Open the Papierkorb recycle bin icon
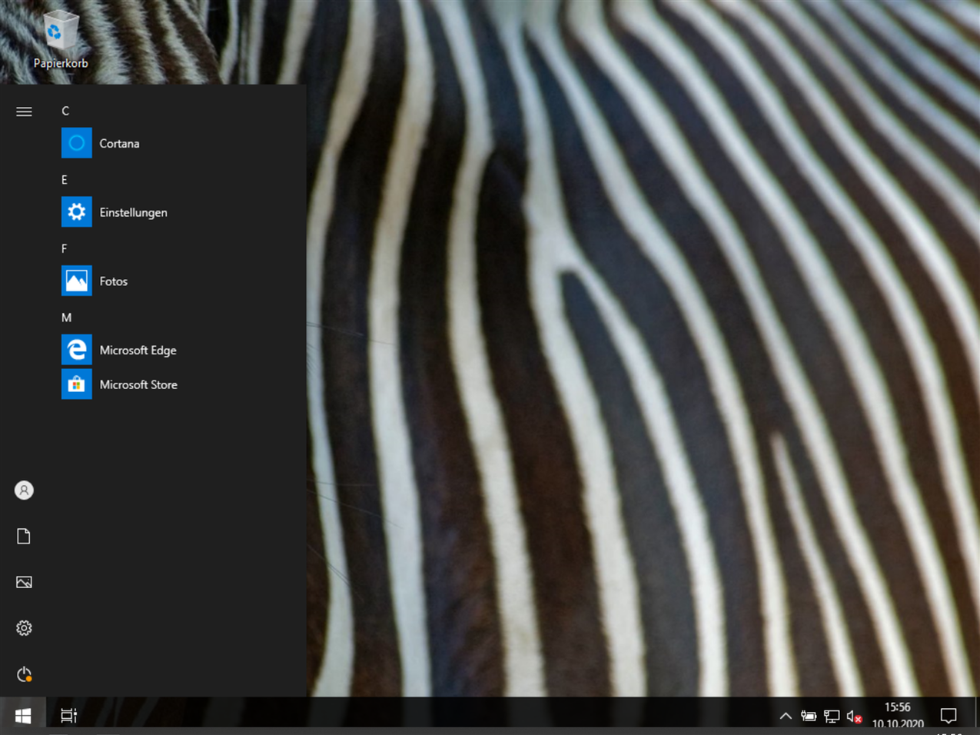Image resolution: width=980 pixels, height=735 pixels. click(x=60, y=40)
